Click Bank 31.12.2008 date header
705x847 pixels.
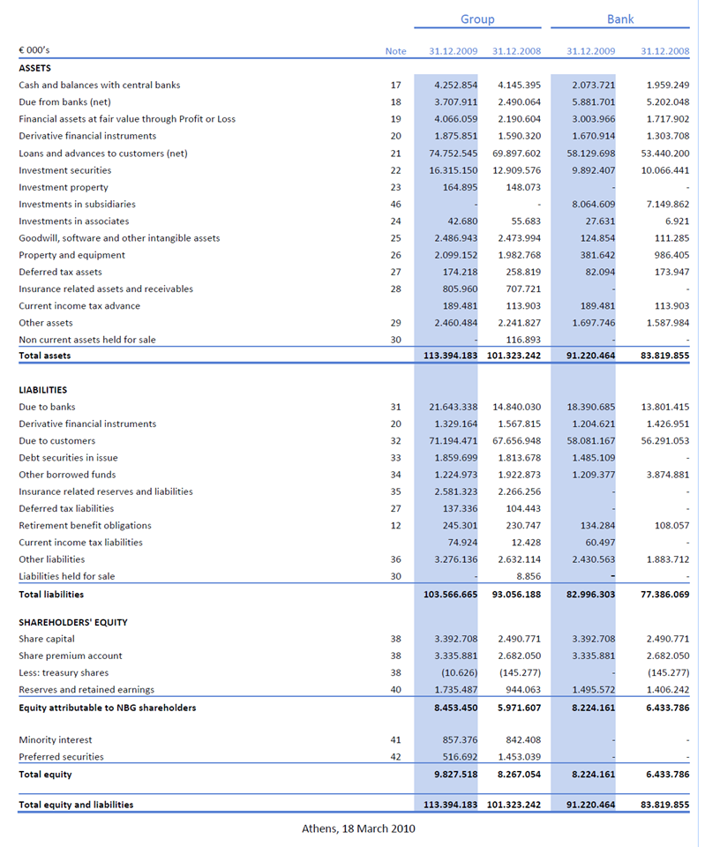[664, 51]
